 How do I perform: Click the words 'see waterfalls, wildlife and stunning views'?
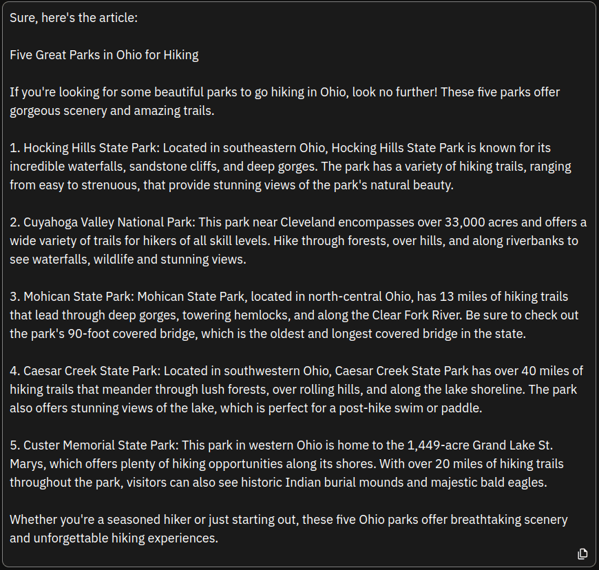coord(127,260)
